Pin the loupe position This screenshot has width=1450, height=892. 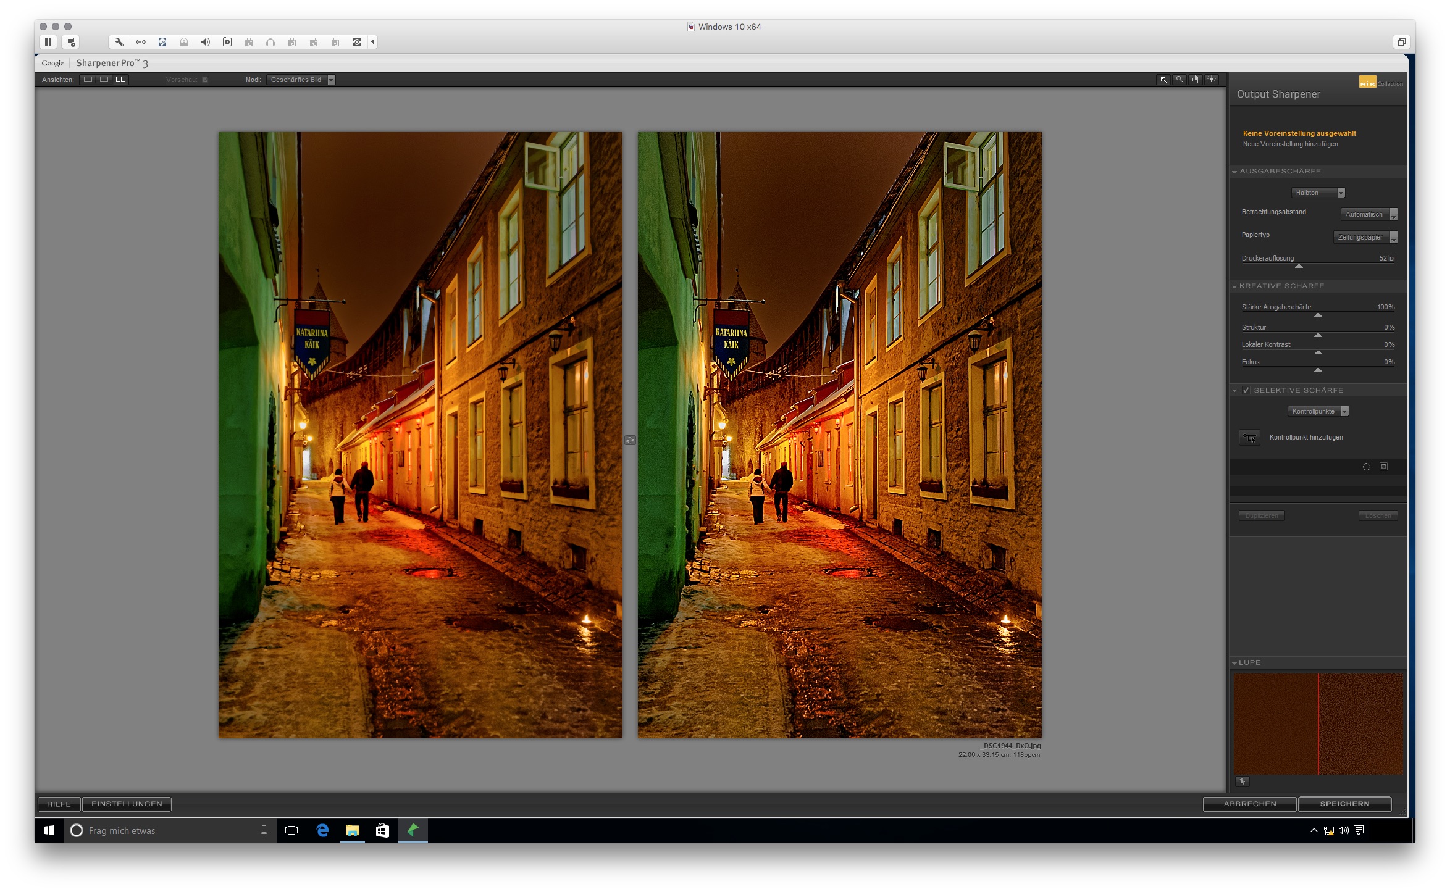(1242, 782)
